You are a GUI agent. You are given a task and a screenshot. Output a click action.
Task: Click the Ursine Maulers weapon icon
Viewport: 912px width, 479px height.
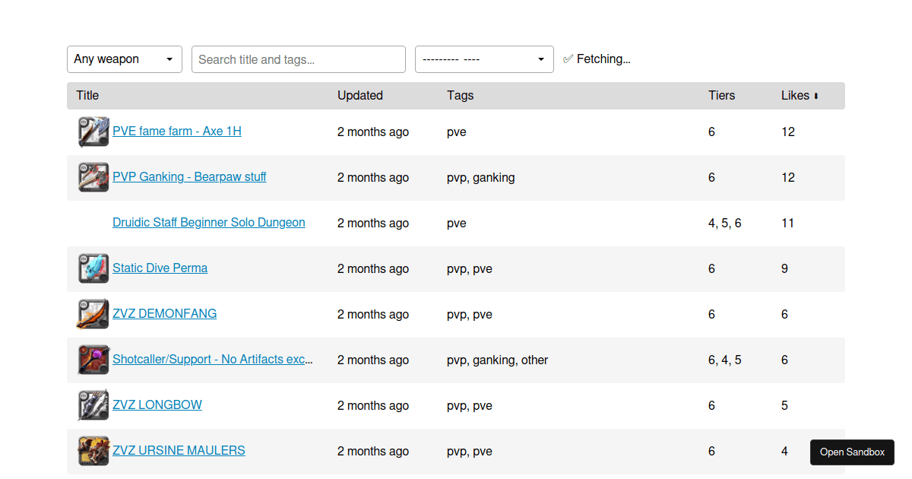tap(93, 451)
